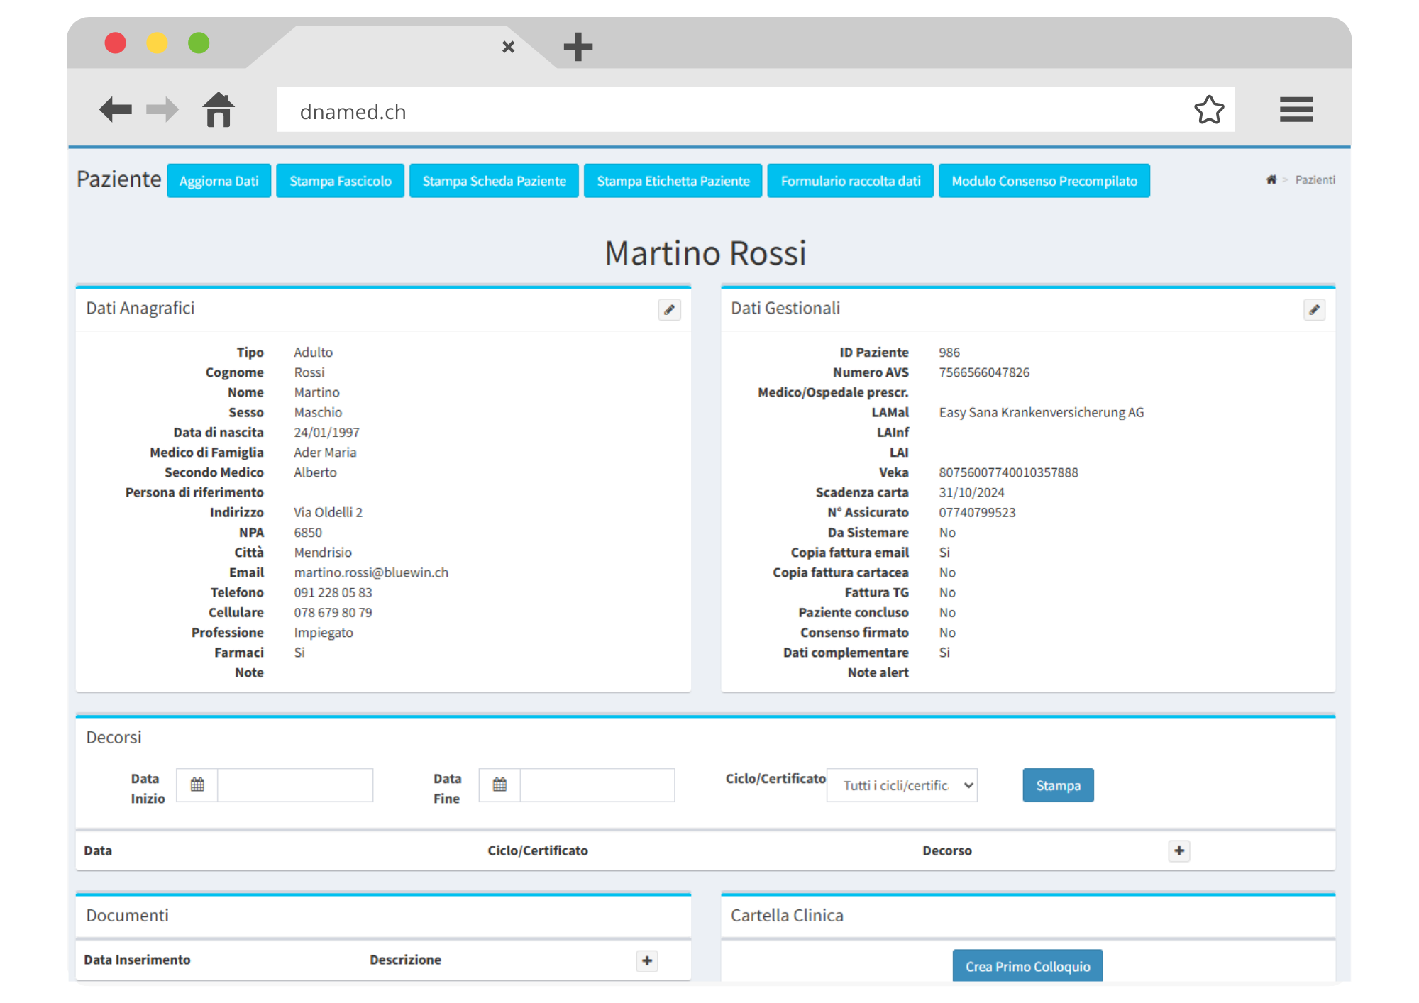The height and width of the screenshot is (1003, 1419).
Task: Open a new browser tab
Action: coord(578,47)
